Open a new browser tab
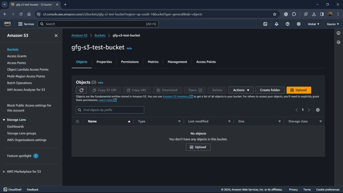This screenshot has width=343, height=193. (x=65, y=4)
